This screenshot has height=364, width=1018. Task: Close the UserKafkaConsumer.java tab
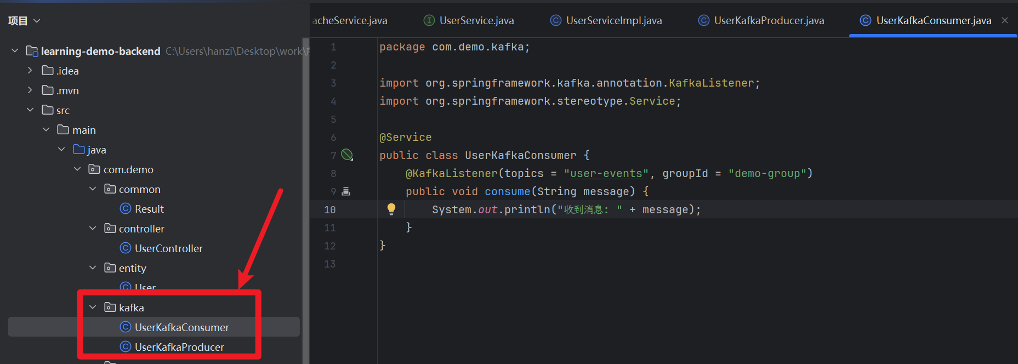pyautogui.click(x=1005, y=20)
